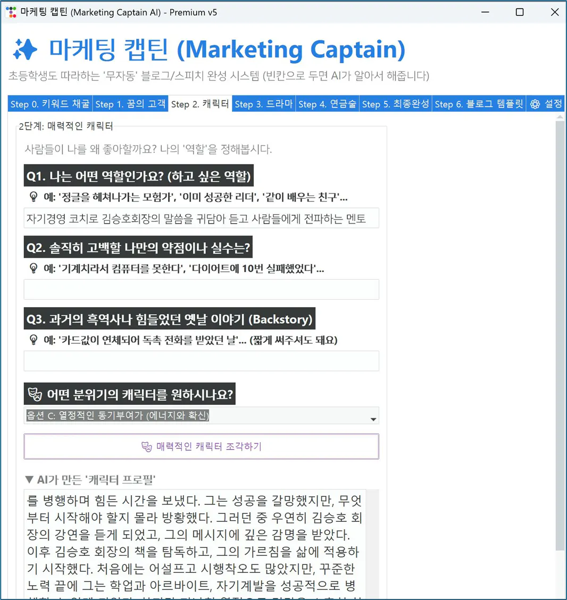This screenshot has width=567, height=600.
Task: Open the Step 1. 꿈의 고객 tab
Action: point(130,104)
